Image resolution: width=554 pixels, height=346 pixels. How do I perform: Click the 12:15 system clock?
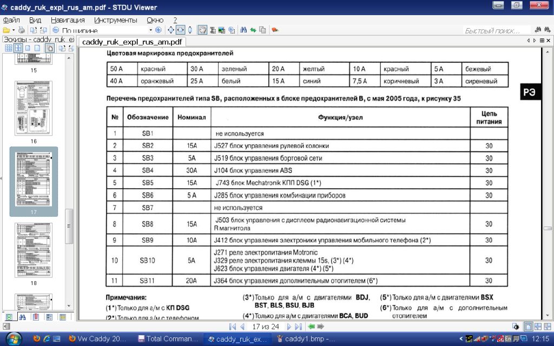540,338
